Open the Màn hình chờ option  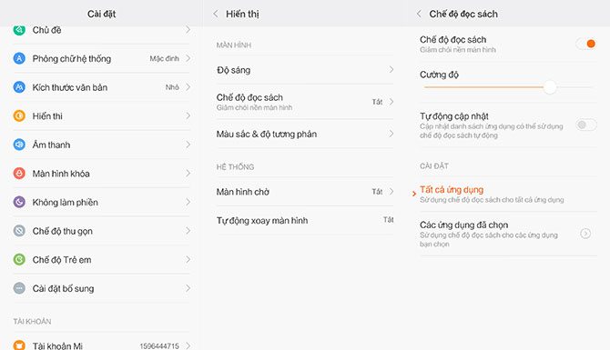tap(305, 192)
